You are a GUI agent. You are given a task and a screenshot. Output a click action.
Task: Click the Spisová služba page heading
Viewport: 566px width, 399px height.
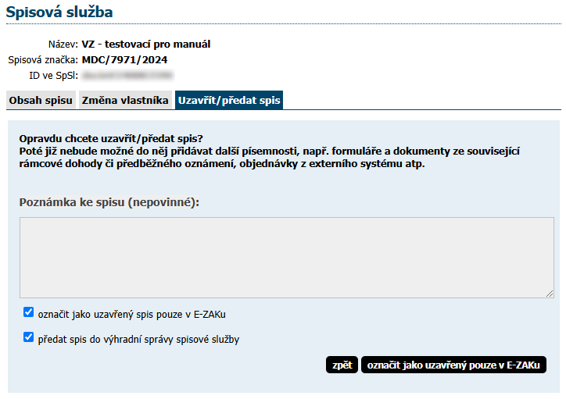(59, 12)
